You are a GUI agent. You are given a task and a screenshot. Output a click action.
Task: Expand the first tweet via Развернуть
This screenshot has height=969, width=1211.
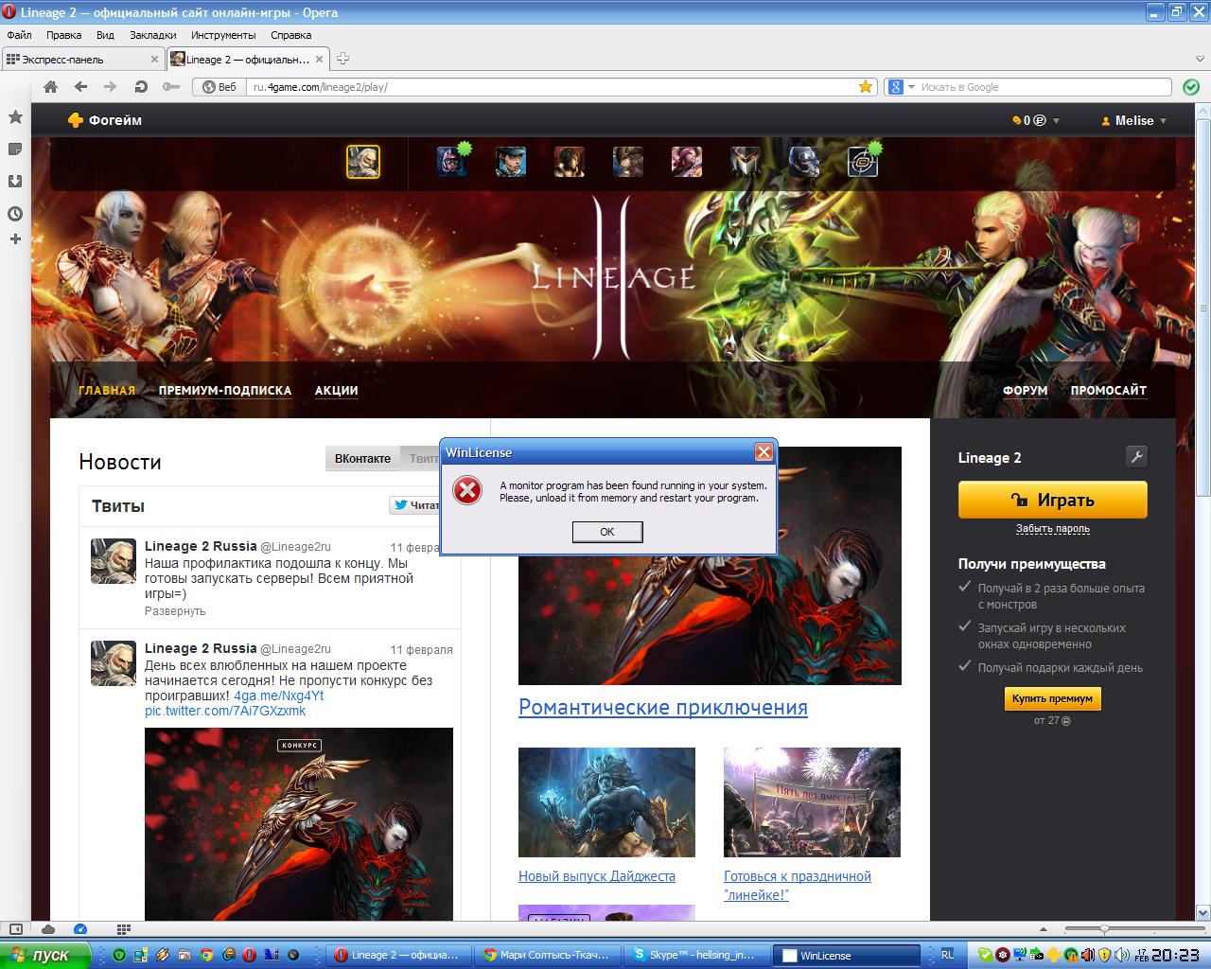click(175, 611)
